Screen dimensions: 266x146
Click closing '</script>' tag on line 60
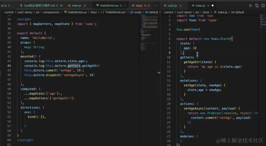coord(25,140)
